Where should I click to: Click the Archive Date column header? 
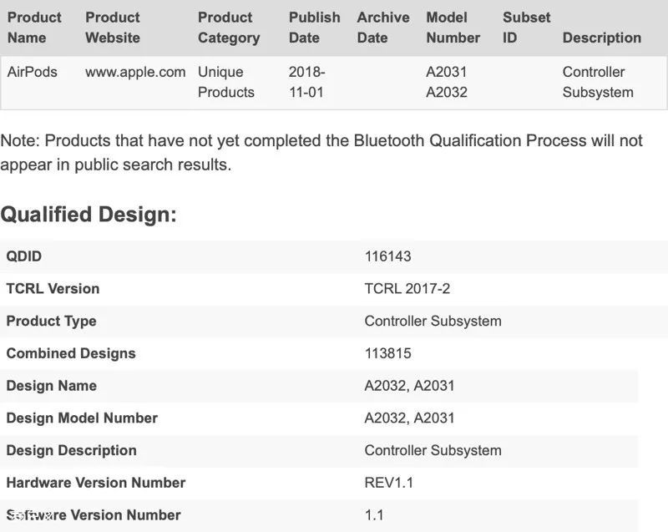(x=383, y=28)
